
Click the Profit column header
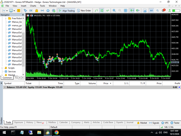coord(172,83)
